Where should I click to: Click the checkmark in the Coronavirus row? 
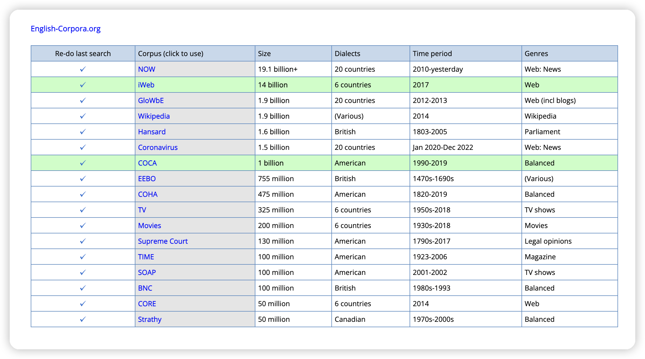pyautogui.click(x=83, y=147)
